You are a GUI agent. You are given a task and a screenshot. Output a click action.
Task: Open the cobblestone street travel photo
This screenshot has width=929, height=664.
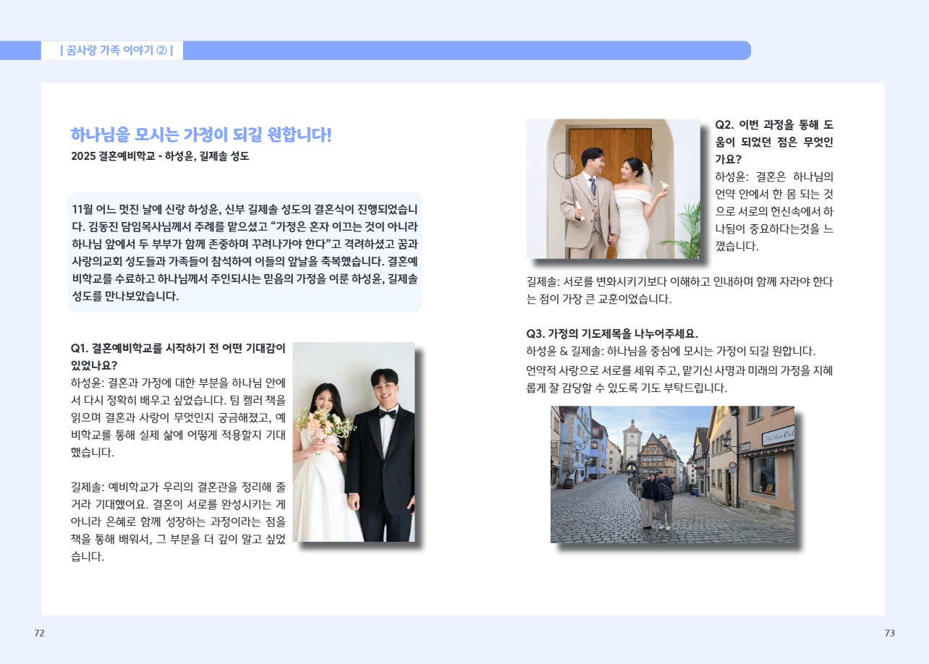point(672,474)
